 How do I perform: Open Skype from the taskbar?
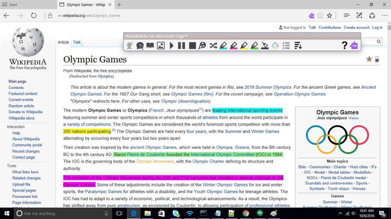point(176,213)
